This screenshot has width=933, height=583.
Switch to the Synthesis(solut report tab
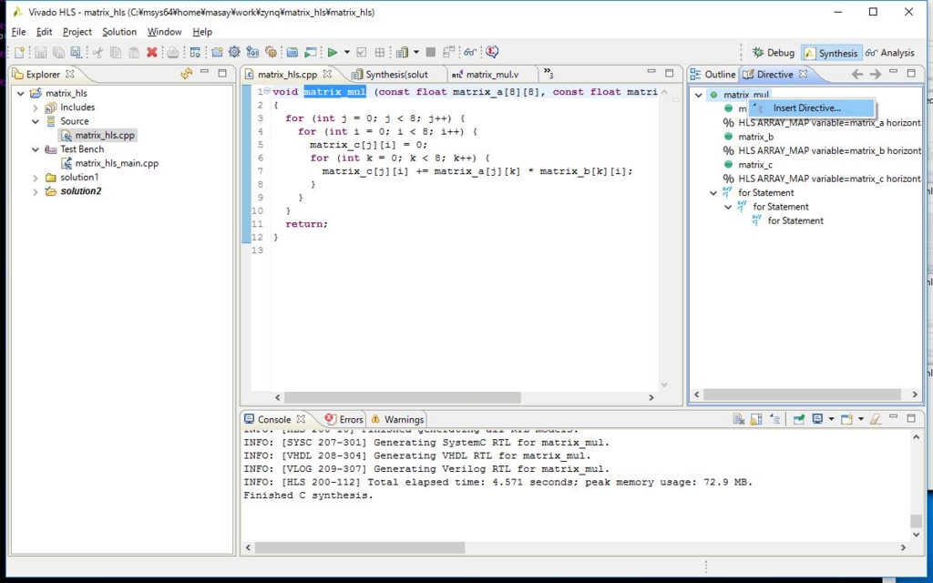(x=396, y=75)
